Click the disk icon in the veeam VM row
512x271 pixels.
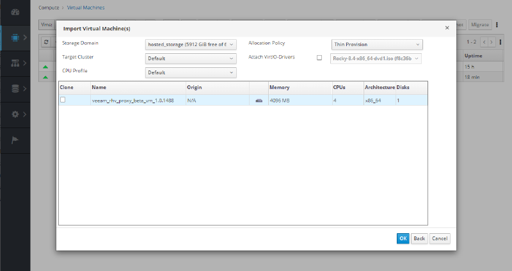259,101
